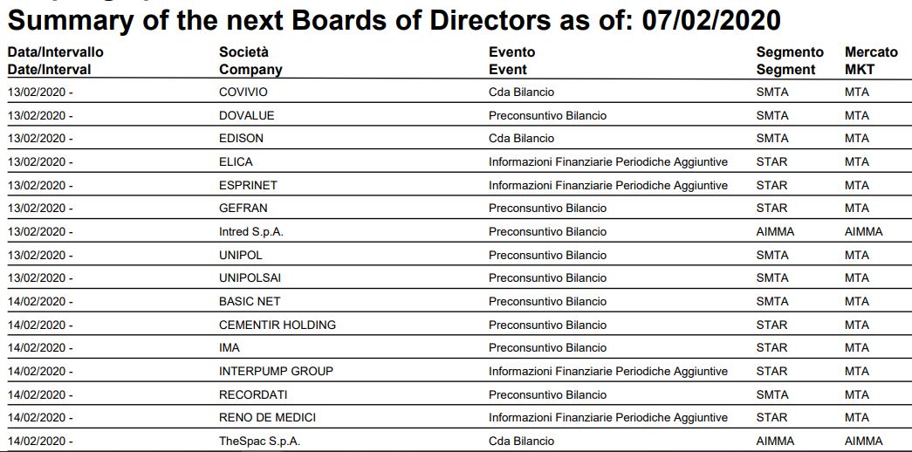Click the summary page title heading
The width and height of the screenshot is (912, 452).
(x=394, y=21)
